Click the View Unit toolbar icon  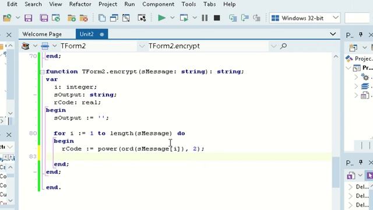point(102,18)
